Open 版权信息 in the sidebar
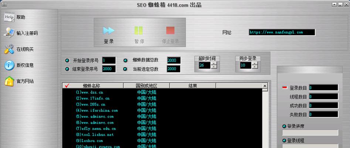 click(x=25, y=65)
